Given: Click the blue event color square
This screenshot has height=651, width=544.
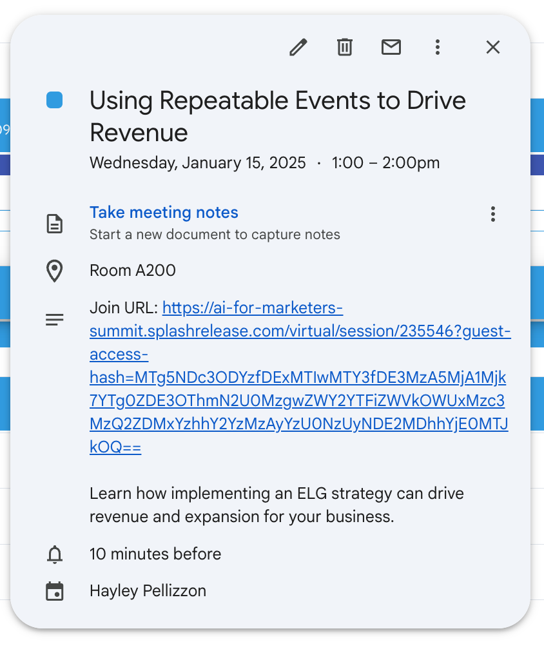Looking at the screenshot, I should (55, 101).
